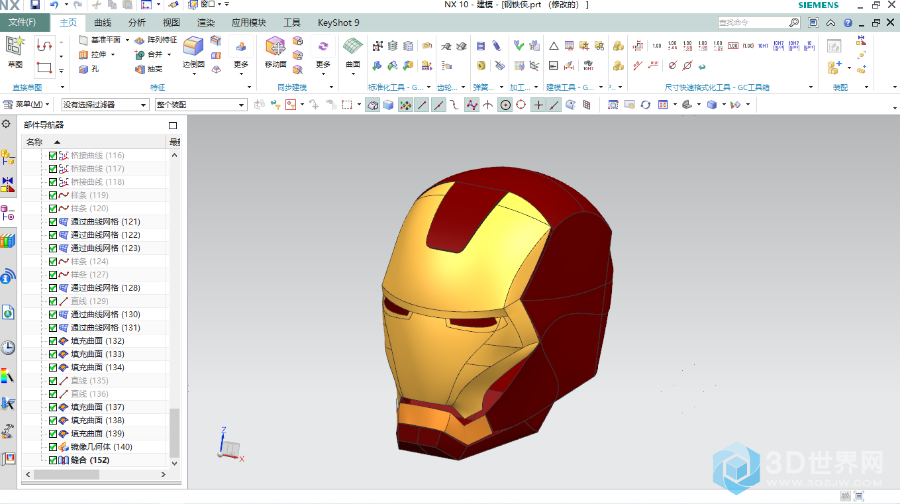Viewport: 900px width, 504px height.
Task: Toggle checkbox for 直线 (129)
Action: 53,301
